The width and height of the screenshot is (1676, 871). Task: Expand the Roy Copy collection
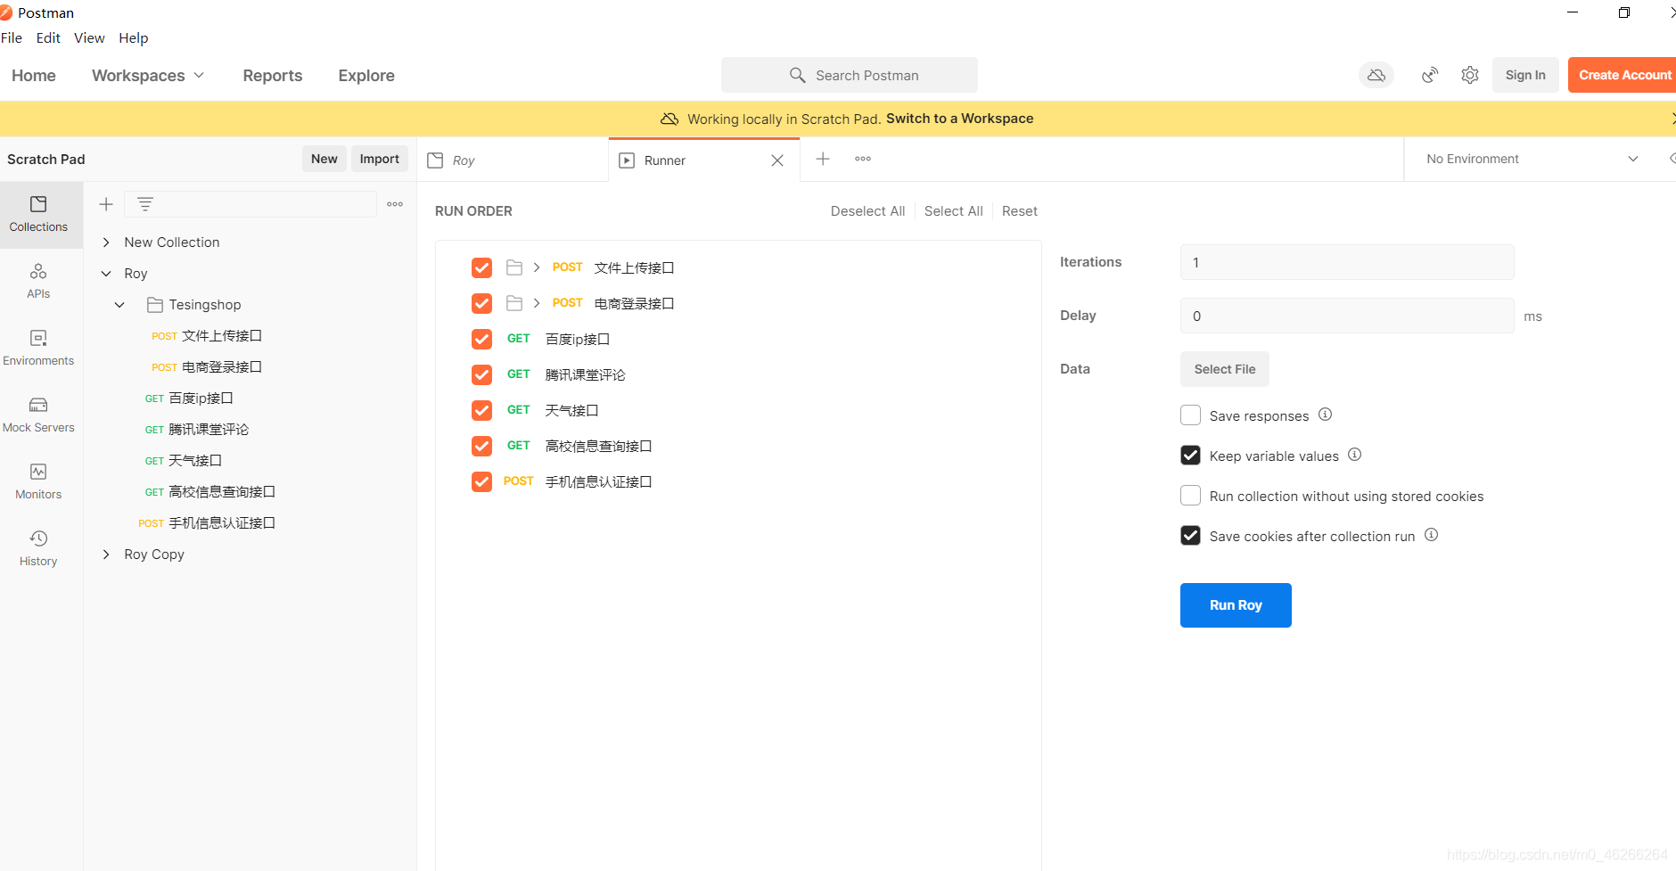106,555
